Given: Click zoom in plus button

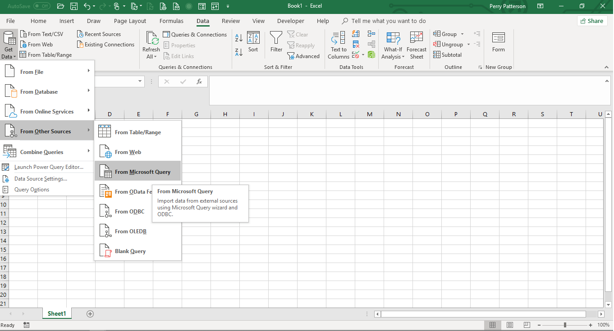Looking at the screenshot, I should (x=591, y=325).
